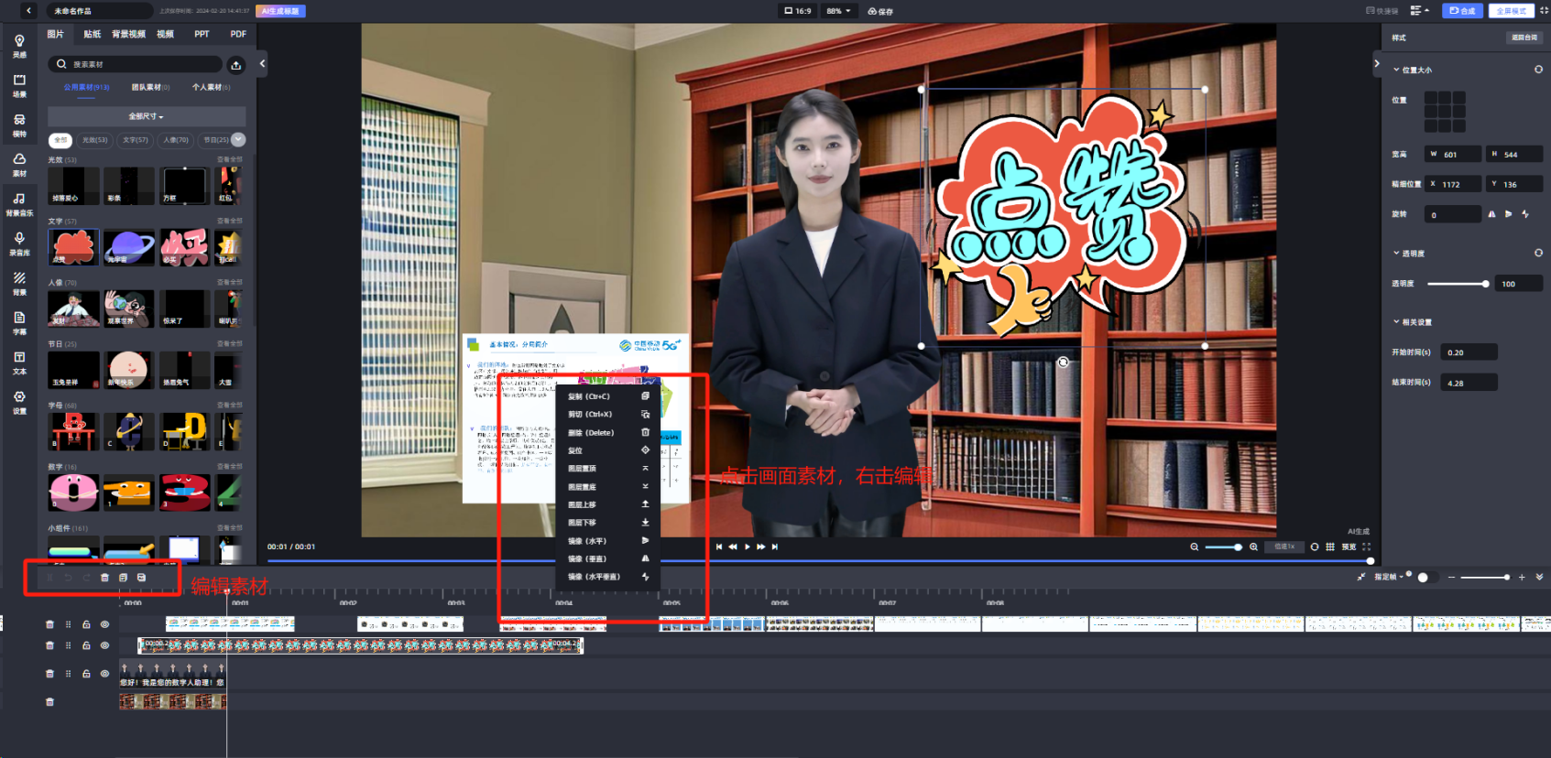Open the 16:9 aspect ratio dropdown
The height and width of the screenshot is (758, 1551).
(797, 11)
